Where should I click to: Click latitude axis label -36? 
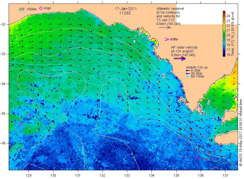[x=3, y=143]
